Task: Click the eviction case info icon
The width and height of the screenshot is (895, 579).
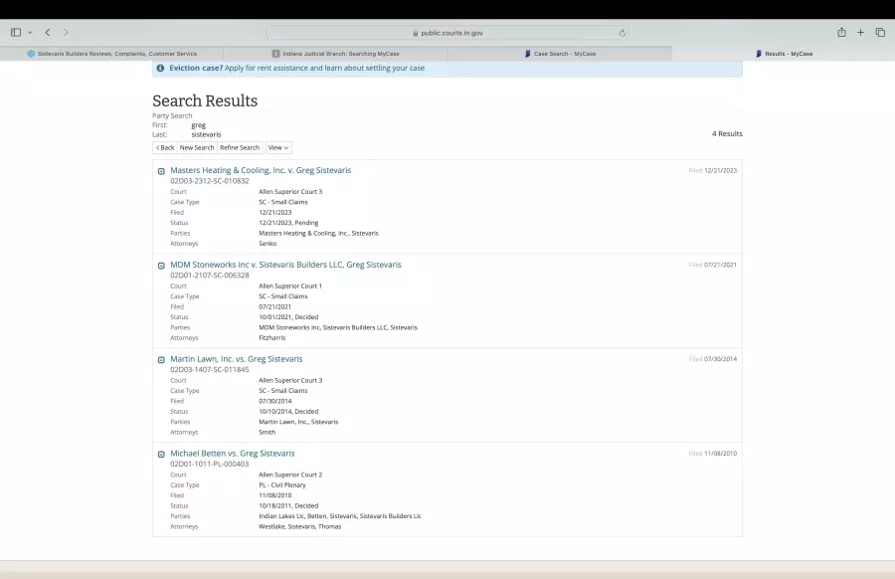Action: tap(160, 69)
